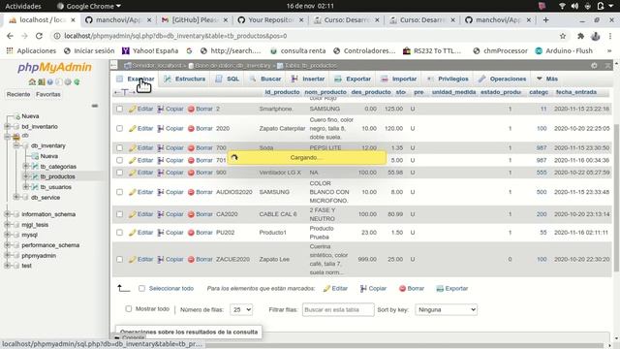This screenshot has width=620, height=349.
Task: Open navigation settings gear icon
Action: (x=68, y=81)
